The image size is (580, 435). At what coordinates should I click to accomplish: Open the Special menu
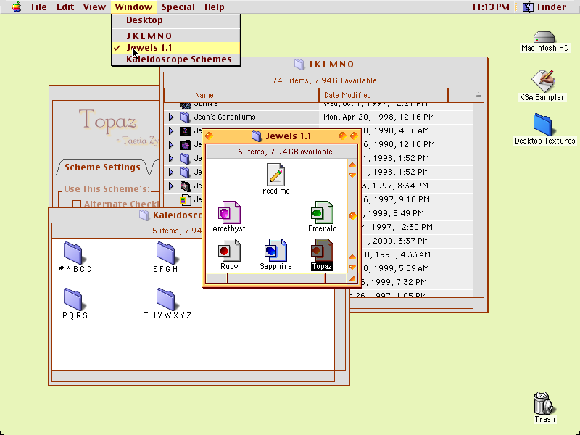click(x=178, y=7)
